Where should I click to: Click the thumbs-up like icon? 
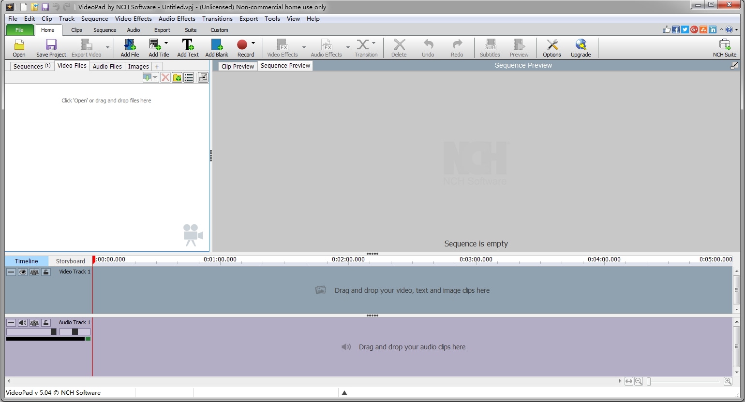[x=667, y=29]
